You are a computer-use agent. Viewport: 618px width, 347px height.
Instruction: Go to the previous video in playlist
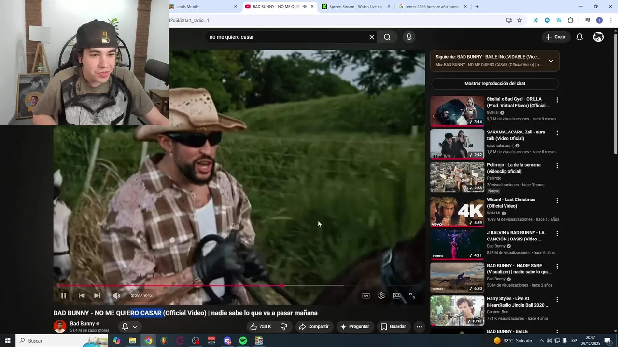pos(82,295)
